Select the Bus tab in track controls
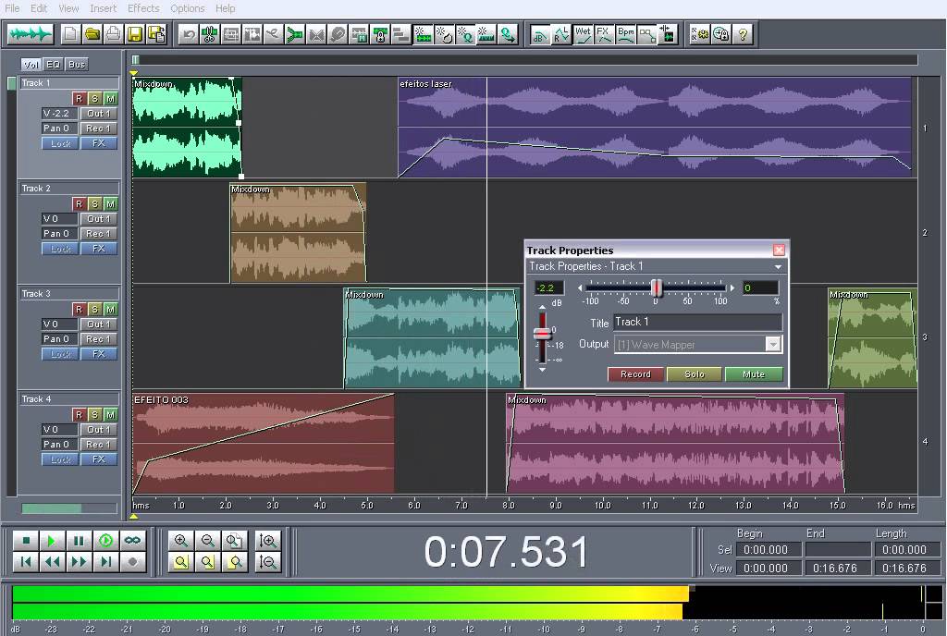947x636 pixels. [77, 65]
